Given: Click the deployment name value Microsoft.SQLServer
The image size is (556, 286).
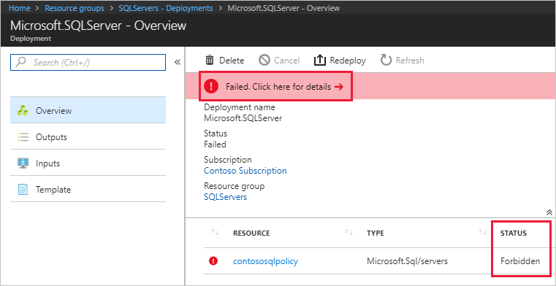Looking at the screenshot, I should (243, 118).
